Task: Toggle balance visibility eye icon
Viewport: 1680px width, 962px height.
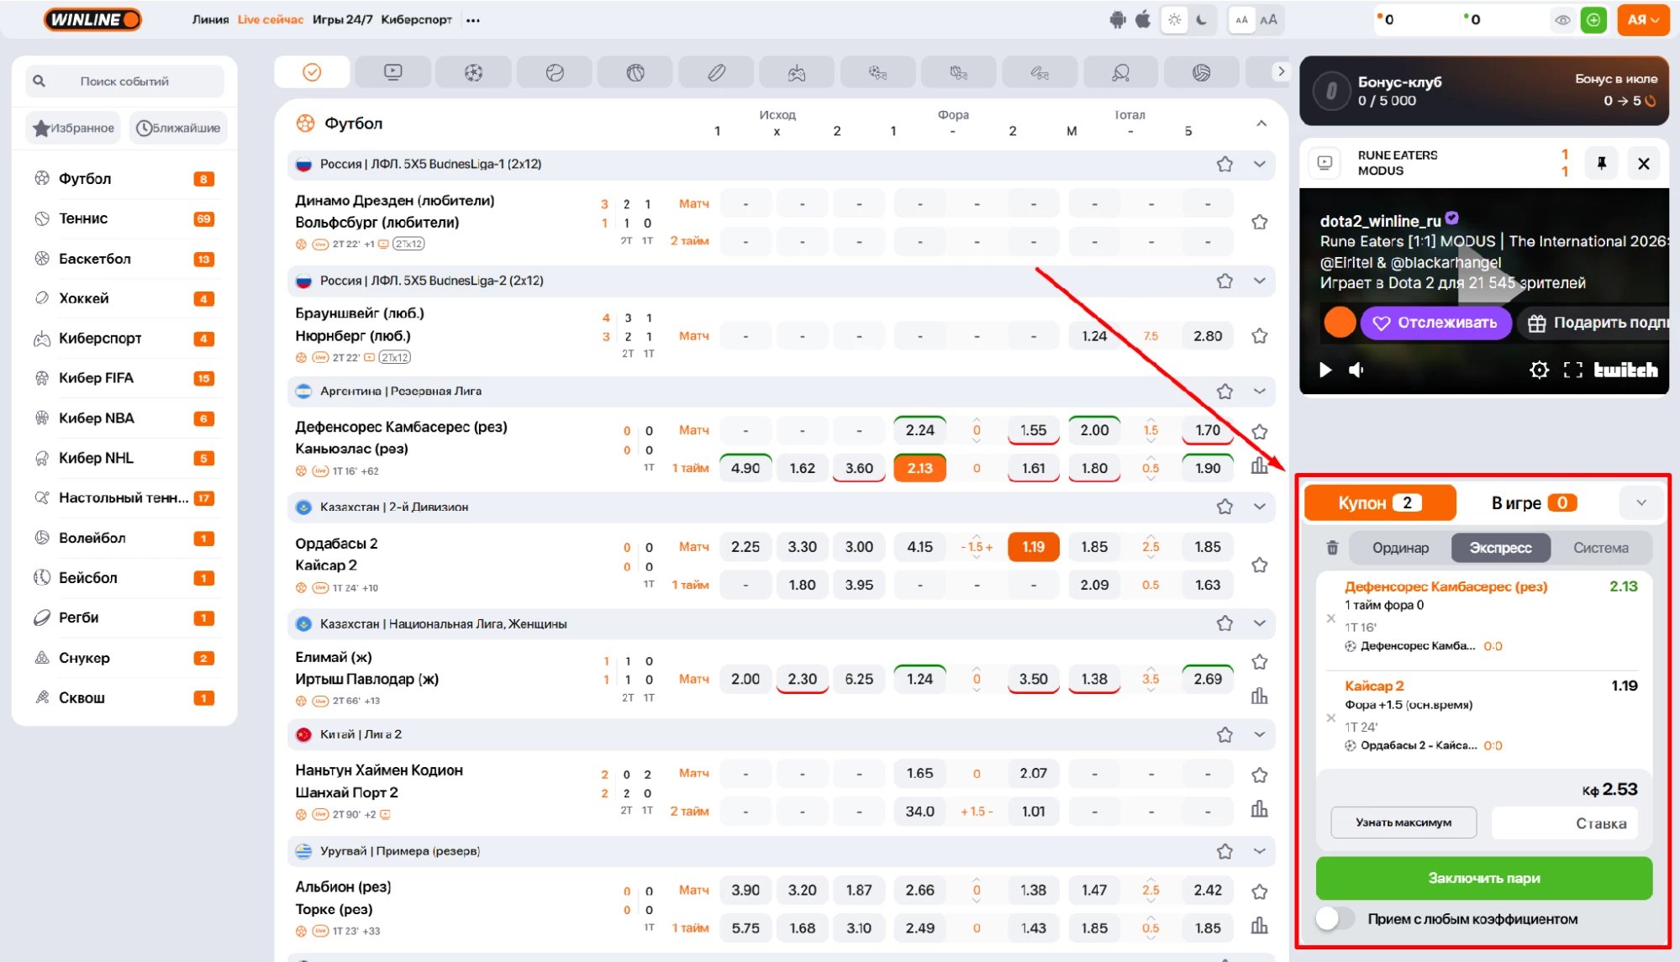Action: click(1562, 19)
